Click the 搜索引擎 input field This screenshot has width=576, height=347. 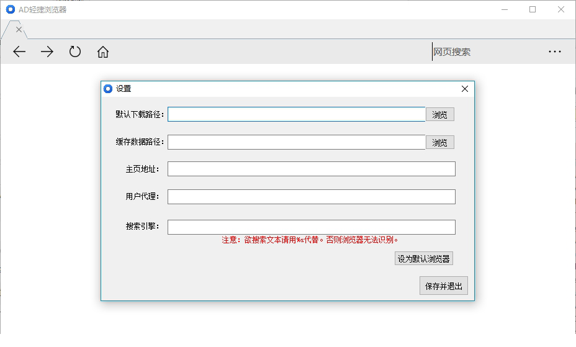(312, 227)
